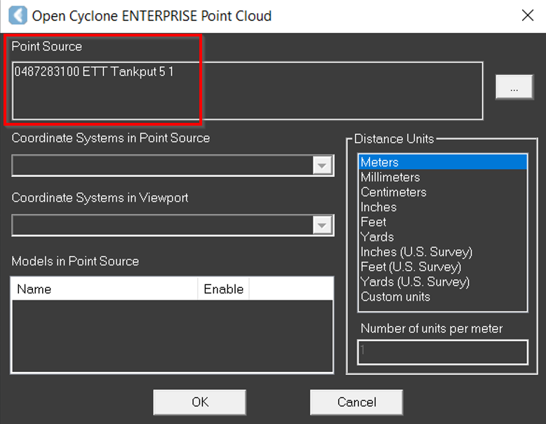Open Coordinate Systems in Point Source dropdown

pyautogui.click(x=322, y=166)
